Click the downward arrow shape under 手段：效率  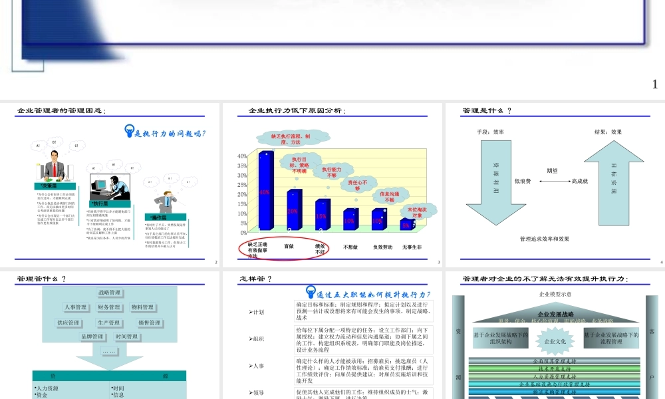[496, 183]
